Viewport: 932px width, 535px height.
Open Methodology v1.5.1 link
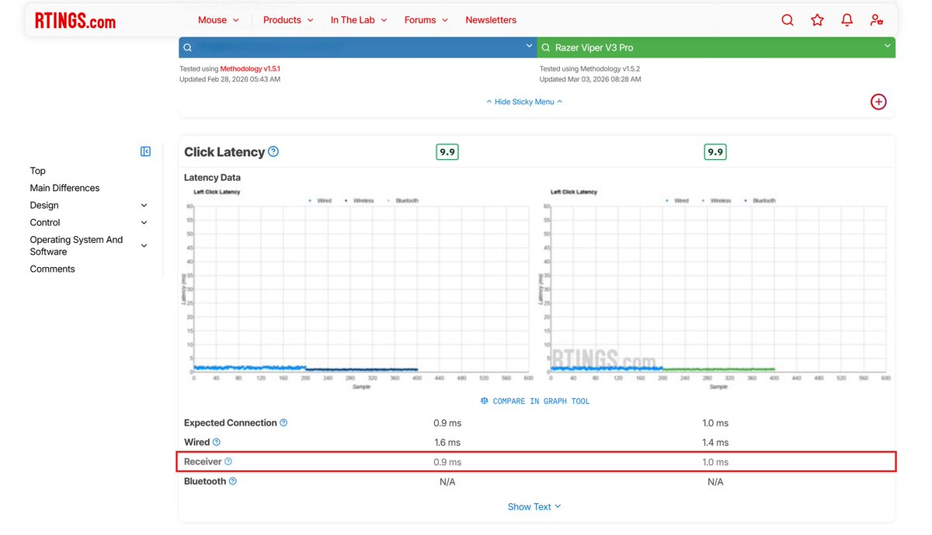tap(250, 69)
